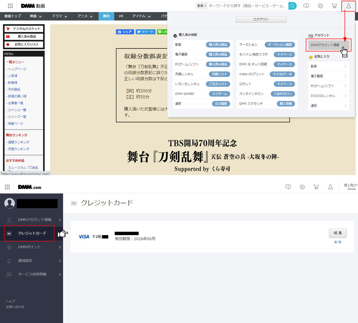The image size is (358, 323).
Task: Open the 動画 category selector in search box
Action: (x=202, y=6)
